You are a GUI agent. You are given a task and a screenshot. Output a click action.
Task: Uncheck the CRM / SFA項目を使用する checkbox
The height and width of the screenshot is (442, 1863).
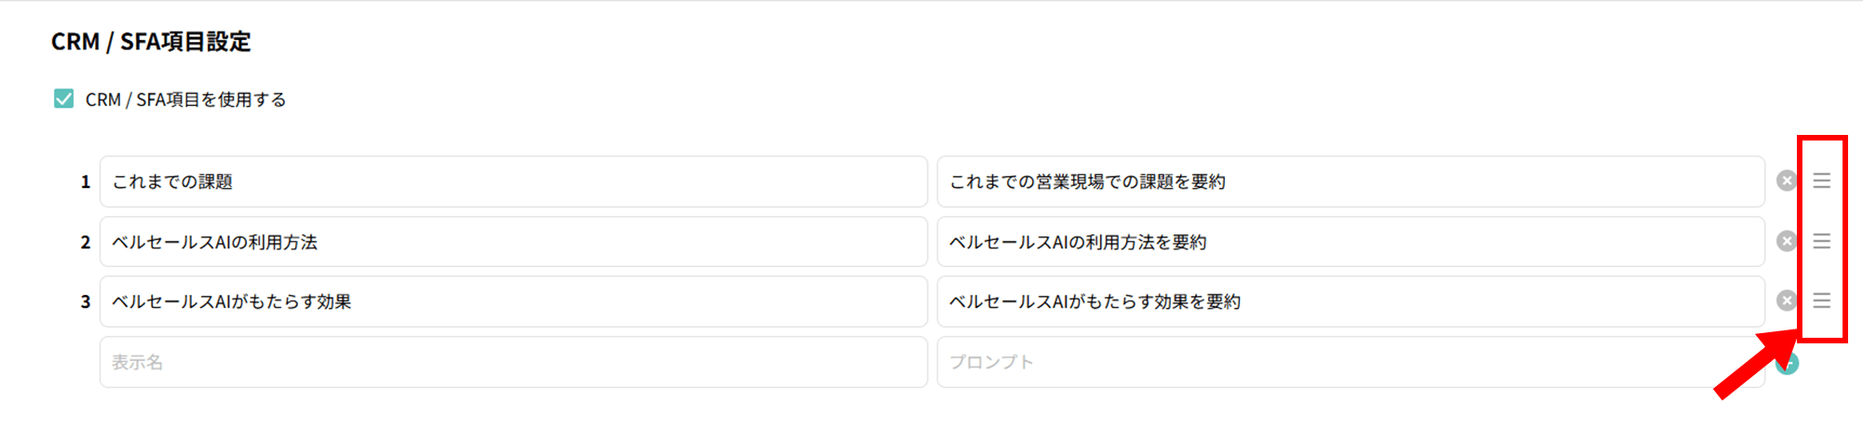63,99
